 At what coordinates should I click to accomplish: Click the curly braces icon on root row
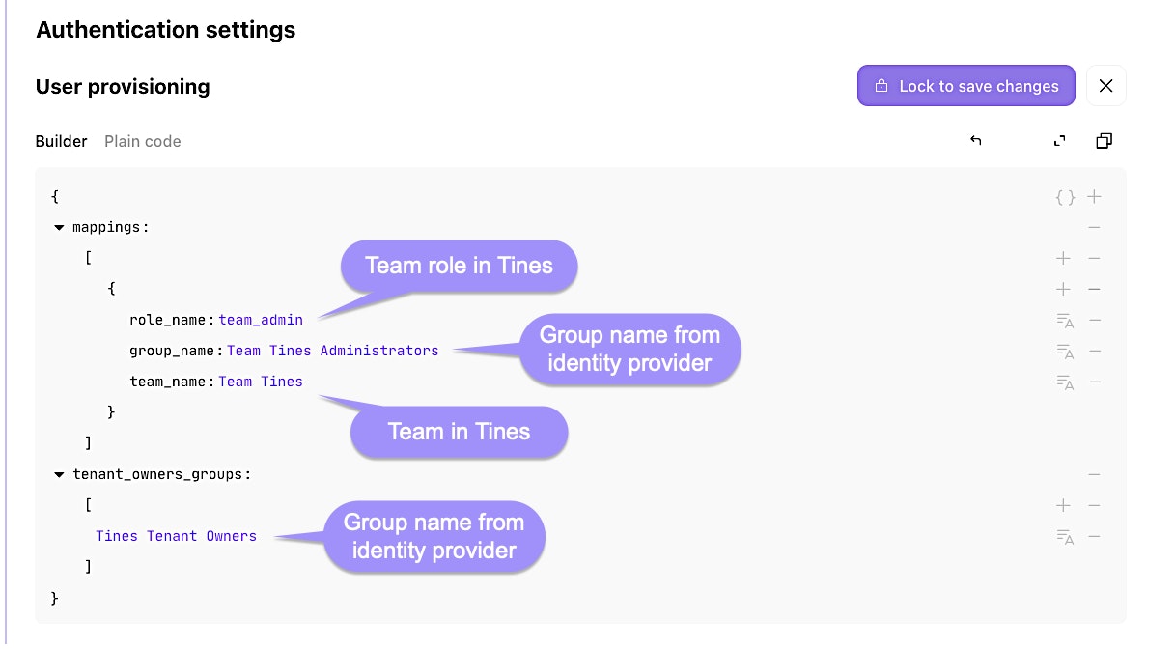(1065, 197)
